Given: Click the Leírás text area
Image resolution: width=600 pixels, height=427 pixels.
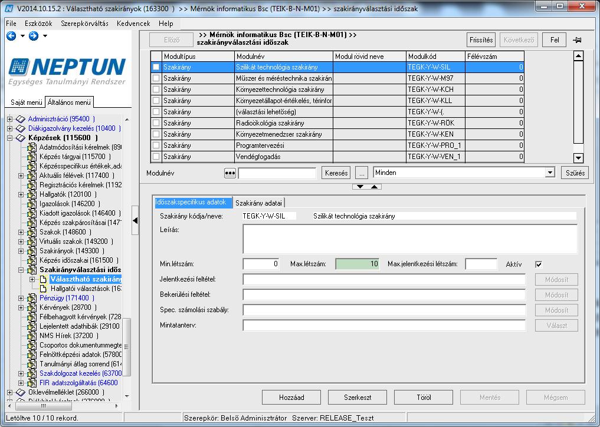Looking at the screenshot, I should [x=410, y=239].
